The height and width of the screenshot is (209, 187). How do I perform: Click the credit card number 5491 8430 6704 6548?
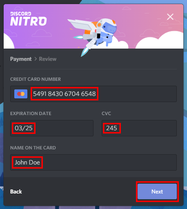(65, 94)
